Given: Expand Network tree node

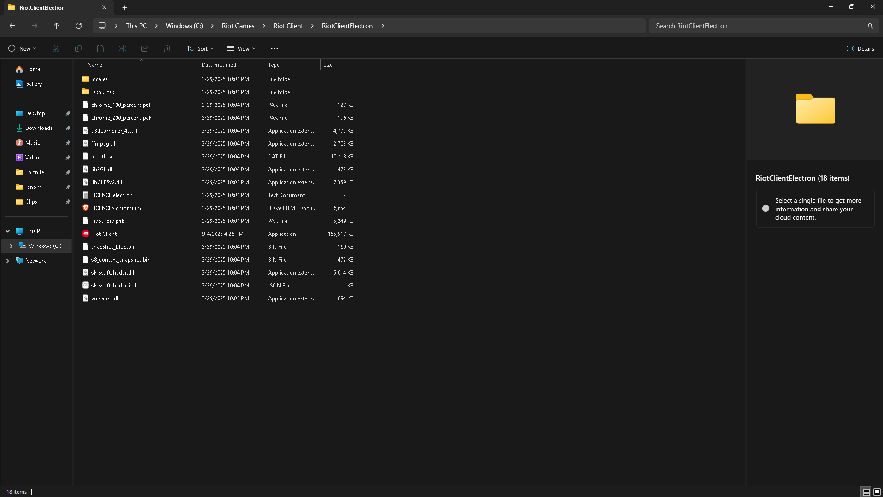Looking at the screenshot, I should click(x=8, y=261).
